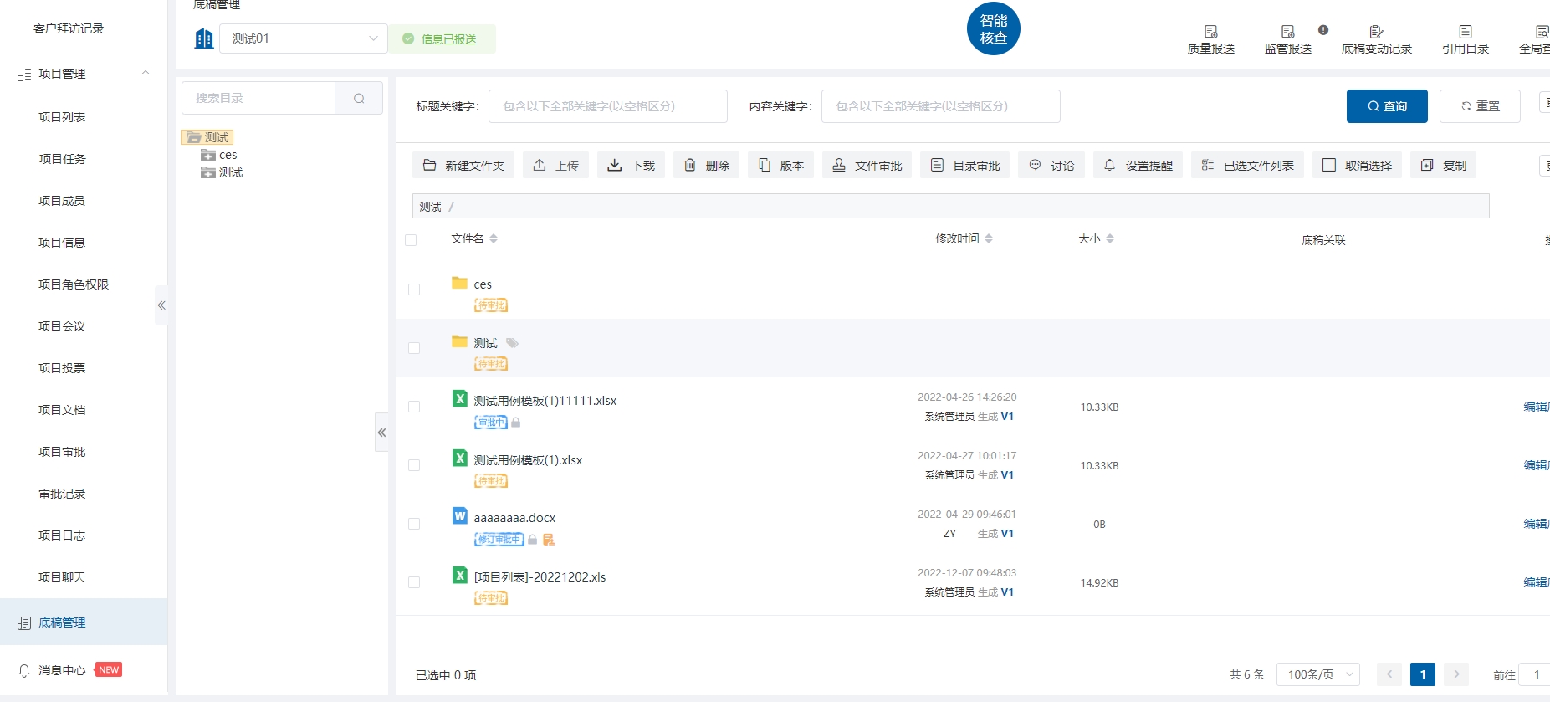
Task: Check the ces folder row checkbox
Action: click(x=414, y=290)
